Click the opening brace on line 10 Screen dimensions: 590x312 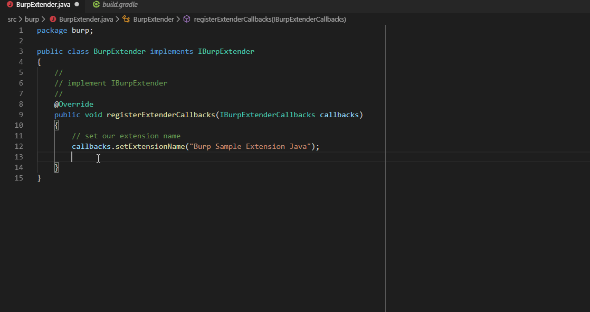coord(56,125)
